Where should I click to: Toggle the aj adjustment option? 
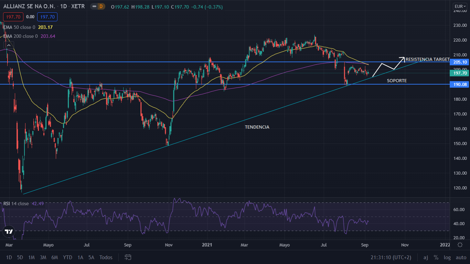click(x=426, y=257)
